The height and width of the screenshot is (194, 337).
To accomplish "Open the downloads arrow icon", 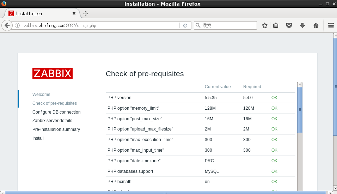I will (302, 25).
